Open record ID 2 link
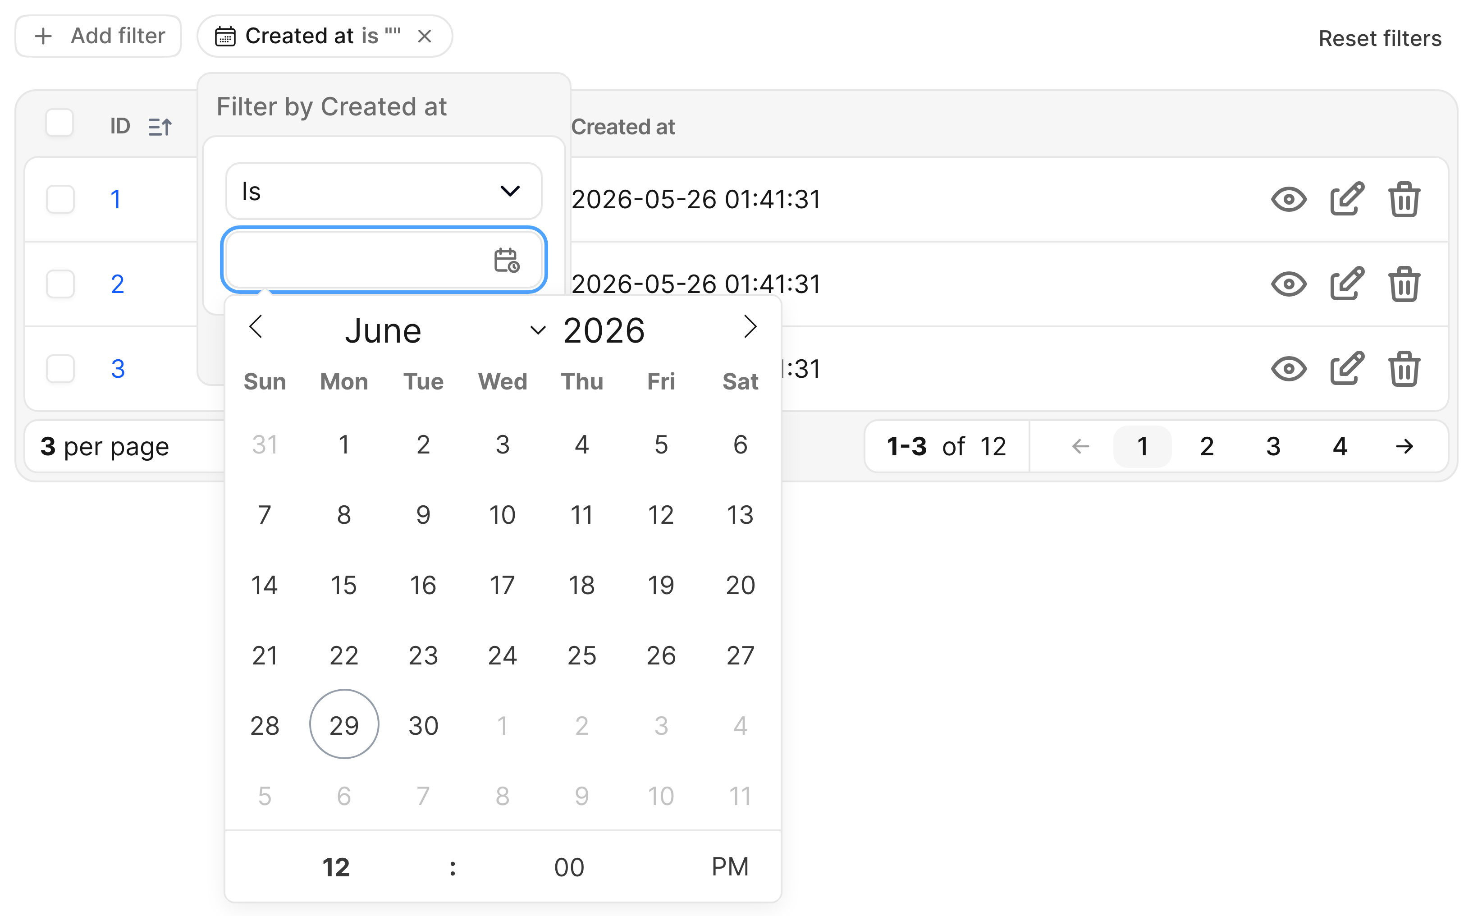1473x916 pixels. (x=118, y=284)
